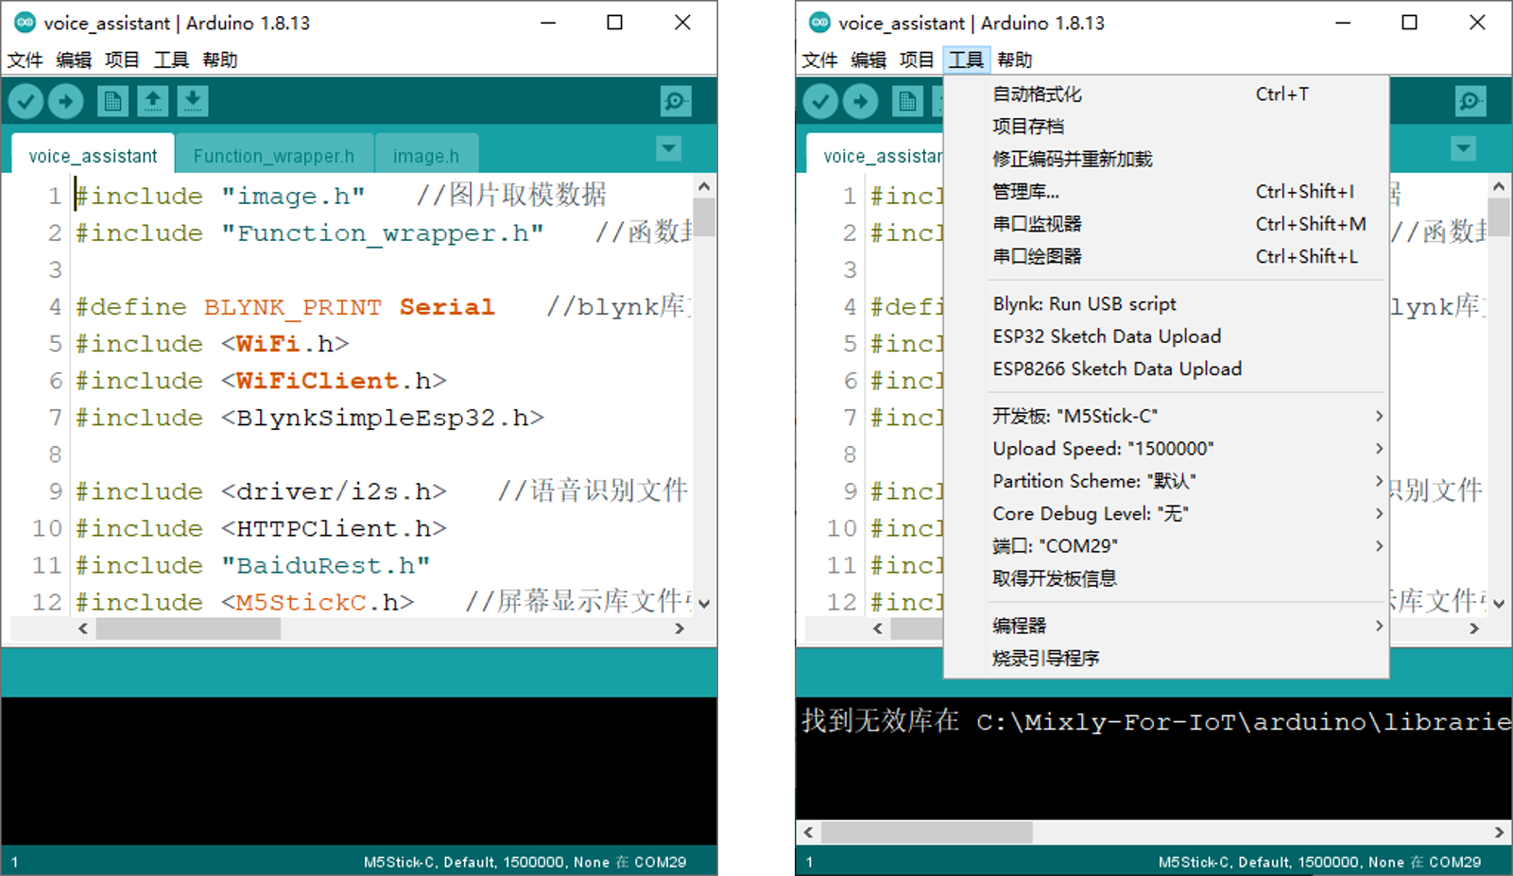Click Upload arrow icon in left Arduino window
This screenshot has width=1513, height=876.
(65, 101)
